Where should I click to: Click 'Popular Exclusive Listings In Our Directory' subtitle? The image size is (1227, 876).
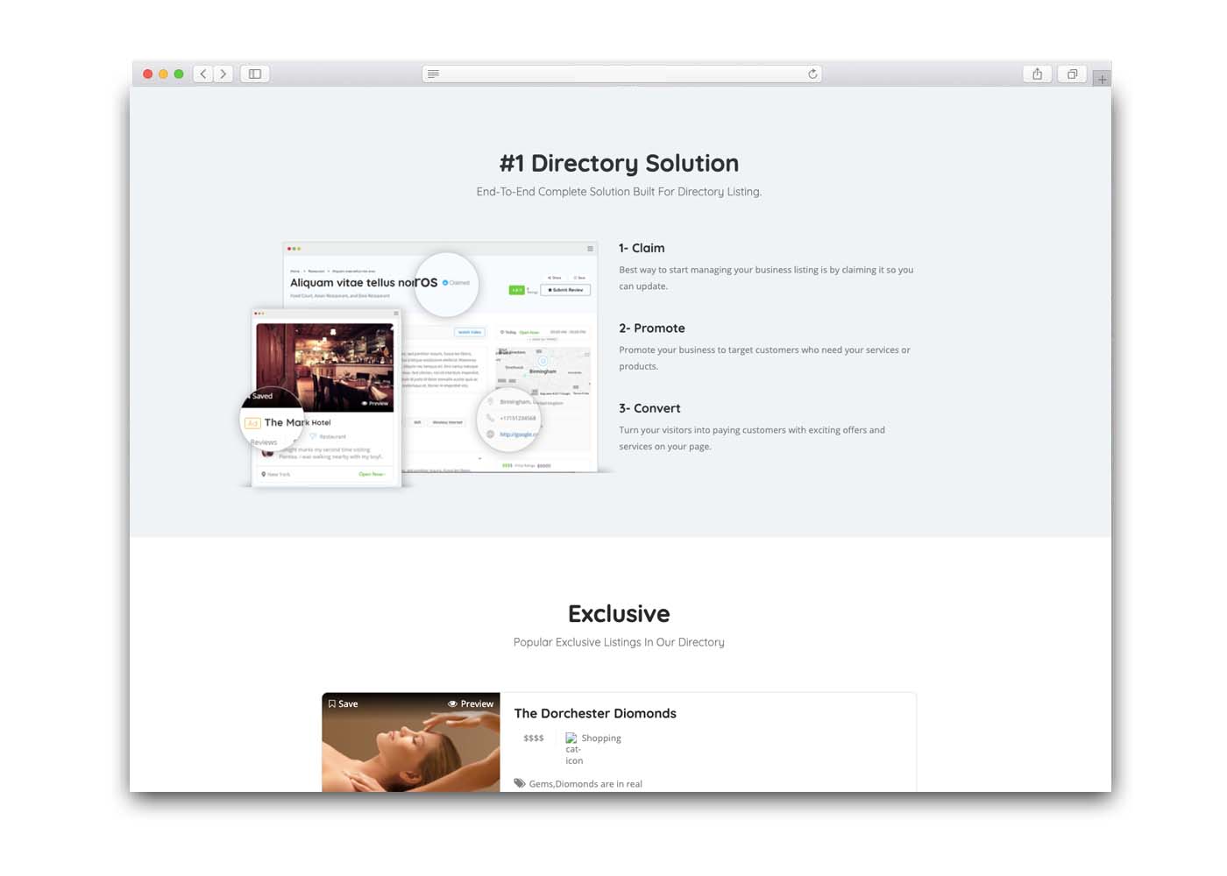click(619, 642)
